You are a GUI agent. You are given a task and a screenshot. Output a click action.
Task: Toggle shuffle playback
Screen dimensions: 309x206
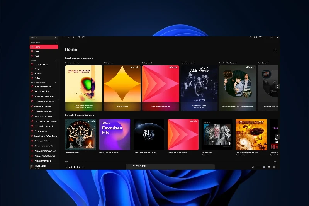66,167
